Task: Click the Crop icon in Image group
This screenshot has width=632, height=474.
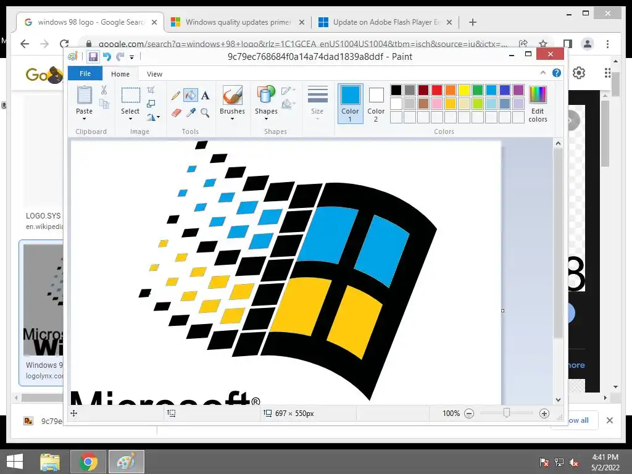Action: click(x=151, y=90)
